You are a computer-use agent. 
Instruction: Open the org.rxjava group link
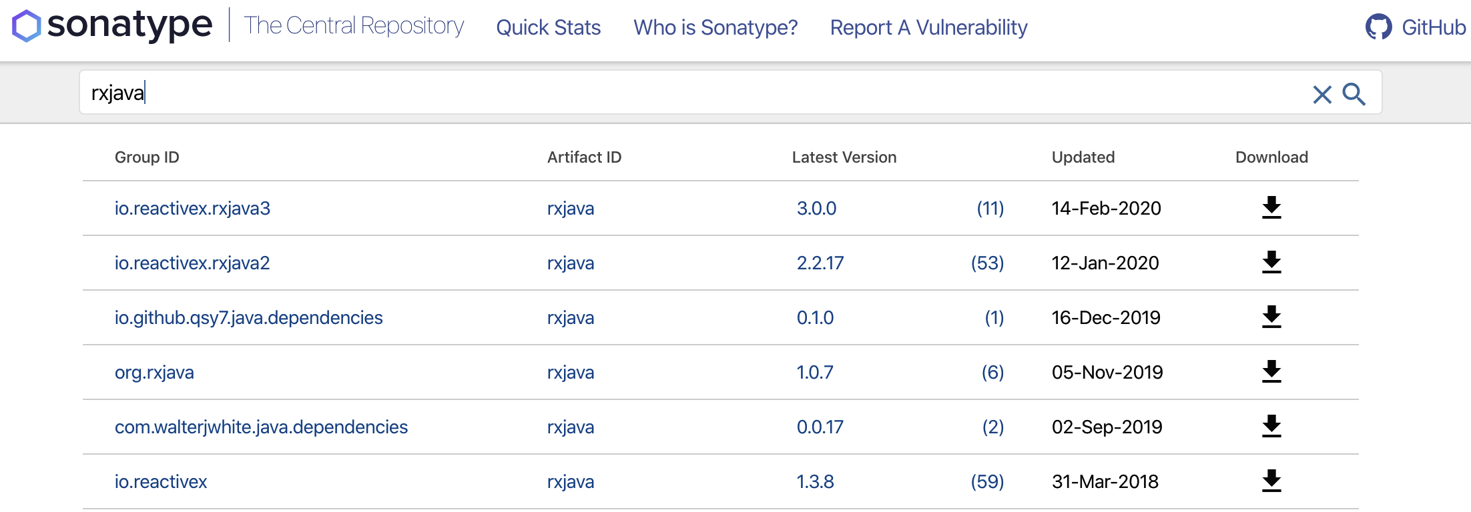pyautogui.click(x=154, y=373)
